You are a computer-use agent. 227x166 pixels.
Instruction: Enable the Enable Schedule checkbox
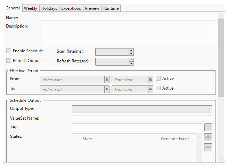tap(9, 51)
